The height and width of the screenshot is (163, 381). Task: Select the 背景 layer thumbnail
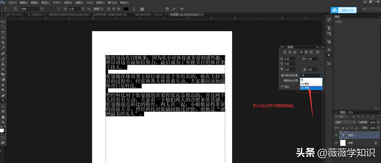pos(343,143)
